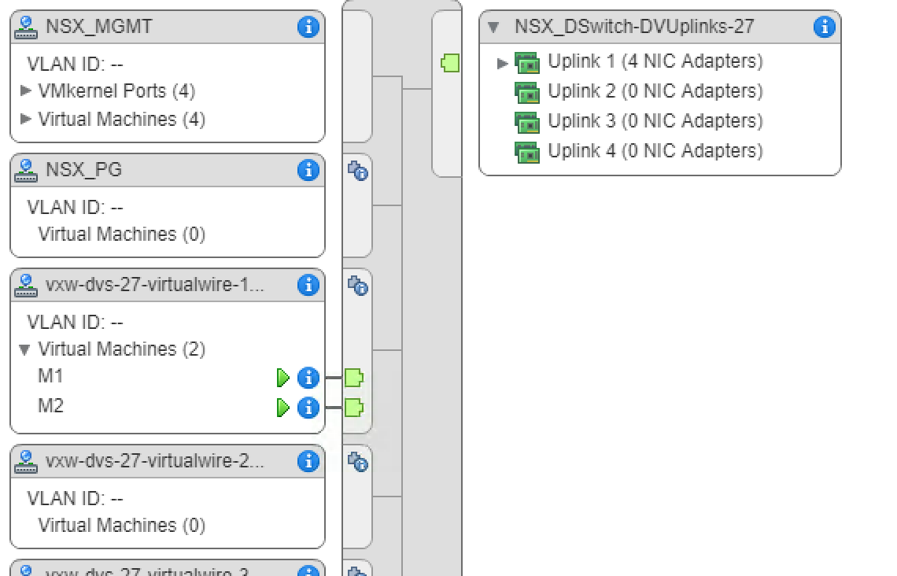The height and width of the screenshot is (576, 897).
Task: Click VLAN ID text in NSX_PG
Action: coord(75,207)
